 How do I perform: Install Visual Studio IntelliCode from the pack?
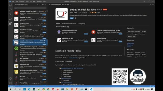(x=86, y=34)
